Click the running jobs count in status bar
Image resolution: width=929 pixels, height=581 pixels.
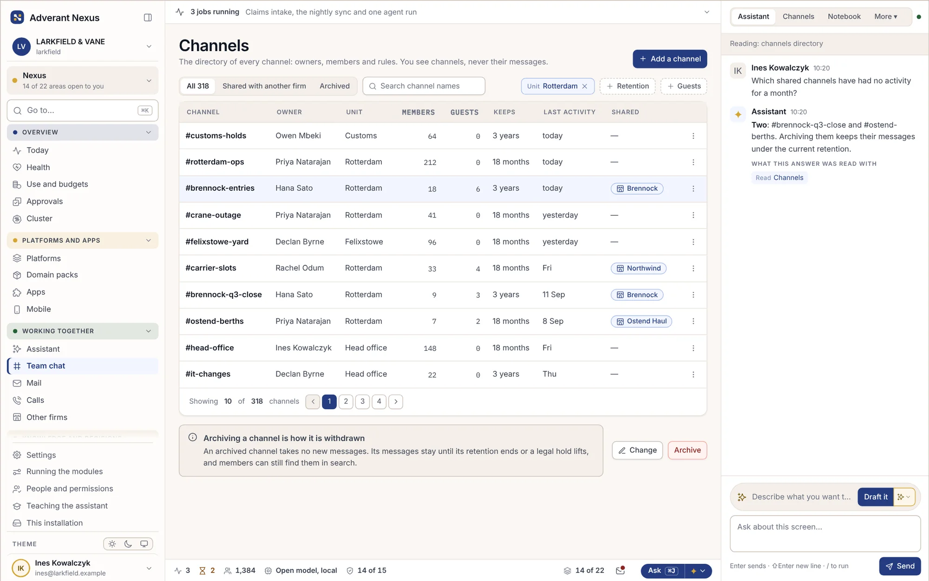pos(182,570)
